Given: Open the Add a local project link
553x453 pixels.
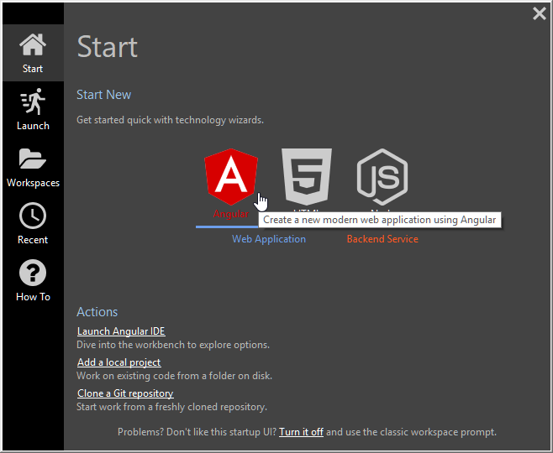Looking at the screenshot, I should coord(118,362).
